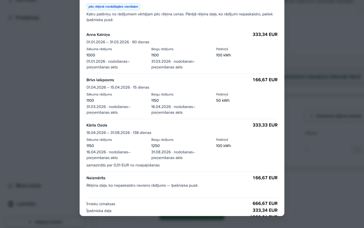This screenshot has height=228, width=364.
Task: Click the end reading value 1250
Action: (156, 146)
